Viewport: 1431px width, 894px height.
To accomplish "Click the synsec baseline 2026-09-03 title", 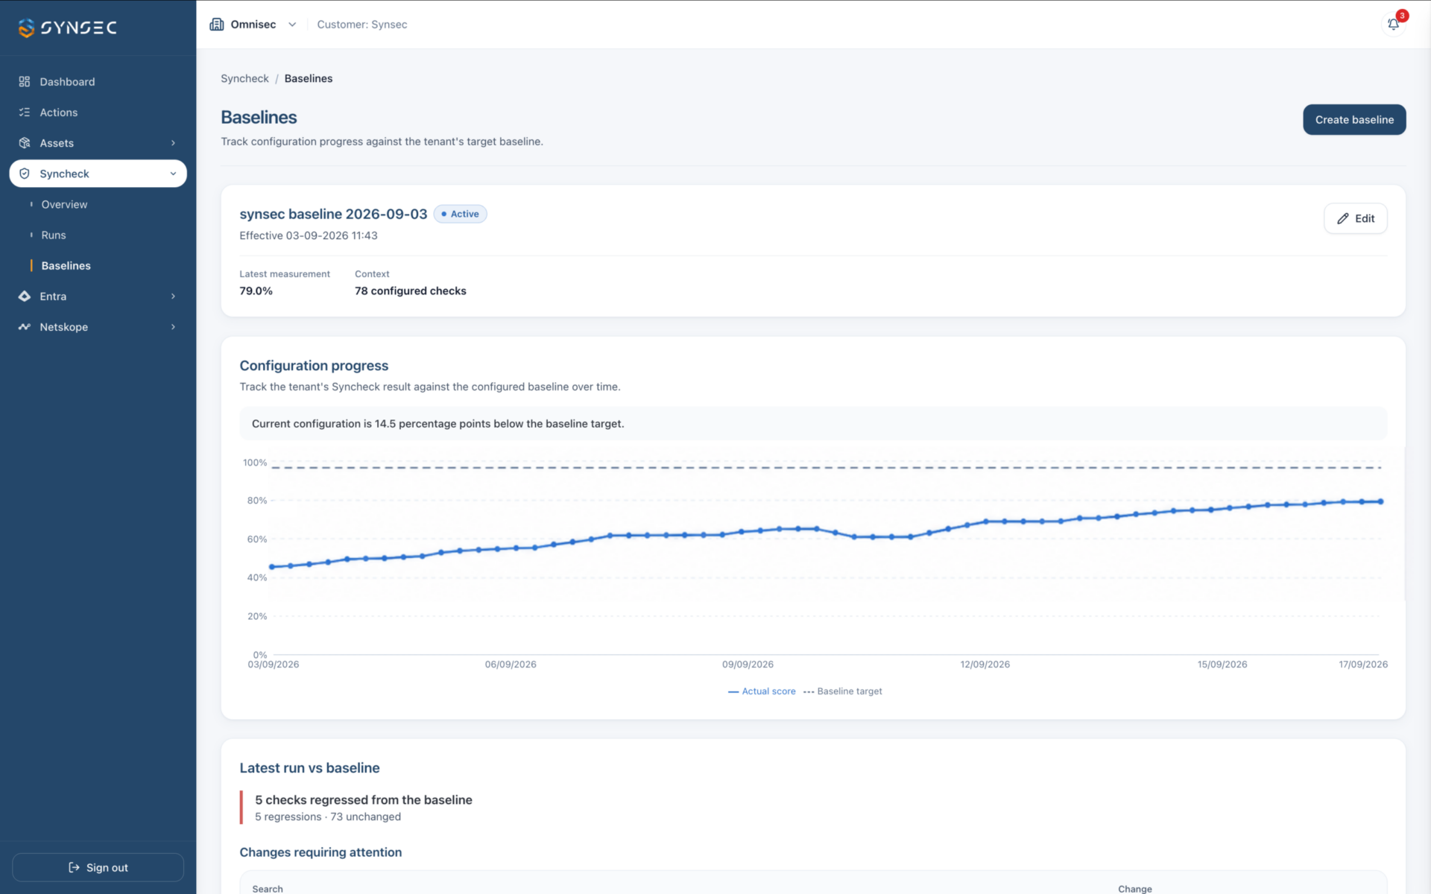I will pyautogui.click(x=333, y=214).
